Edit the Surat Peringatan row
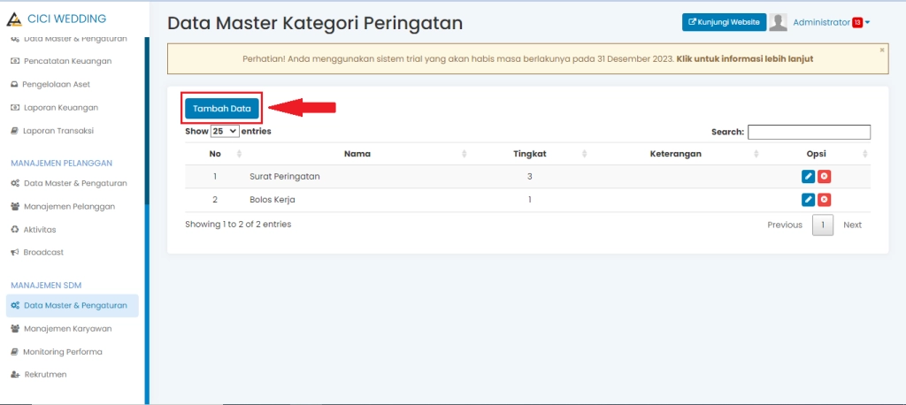906x405 pixels. click(809, 177)
